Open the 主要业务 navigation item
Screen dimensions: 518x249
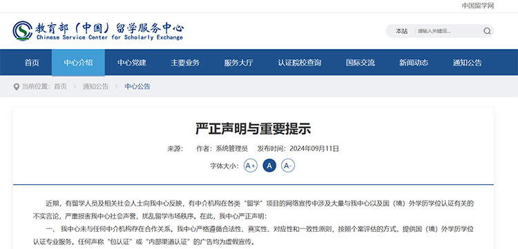pyautogui.click(x=185, y=63)
